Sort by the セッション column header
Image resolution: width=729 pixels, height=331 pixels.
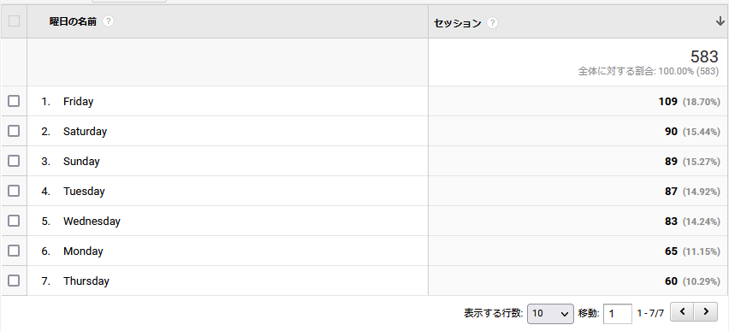tap(458, 23)
